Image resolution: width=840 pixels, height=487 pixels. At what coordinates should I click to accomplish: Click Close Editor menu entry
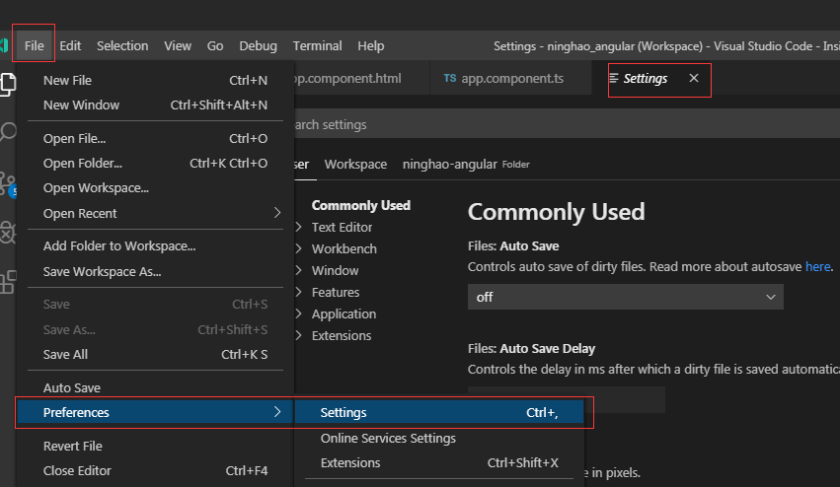click(x=155, y=470)
